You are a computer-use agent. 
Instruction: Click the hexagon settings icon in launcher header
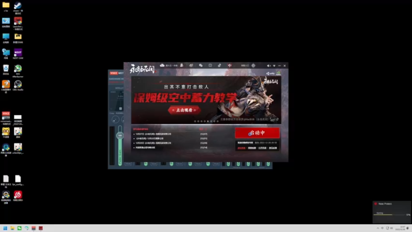click(x=253, y=65)
